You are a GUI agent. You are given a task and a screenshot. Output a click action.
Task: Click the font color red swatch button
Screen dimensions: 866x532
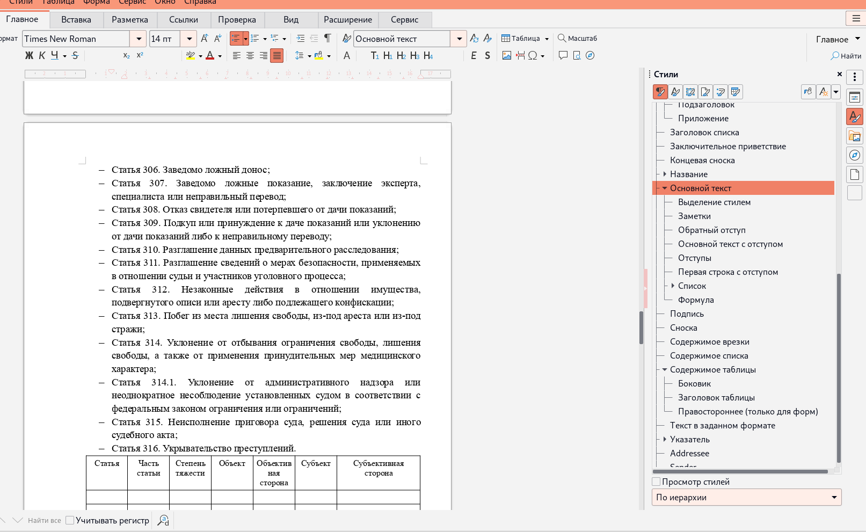[x=210, y=55]
